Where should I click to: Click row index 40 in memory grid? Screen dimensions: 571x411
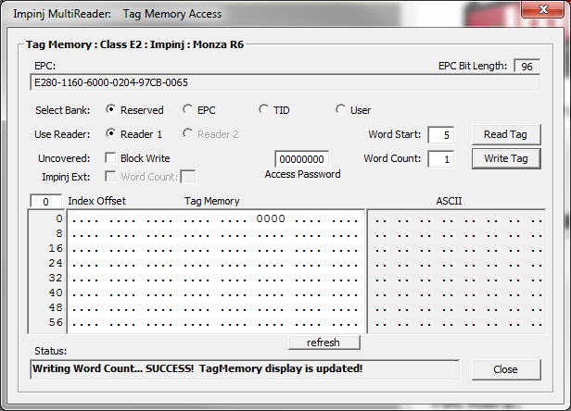point(56,293)
